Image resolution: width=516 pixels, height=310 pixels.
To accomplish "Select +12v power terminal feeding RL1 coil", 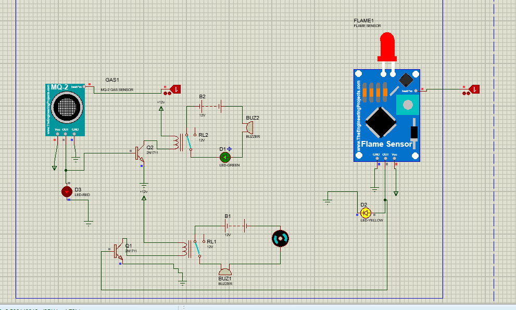I will [x=144, y=198].
